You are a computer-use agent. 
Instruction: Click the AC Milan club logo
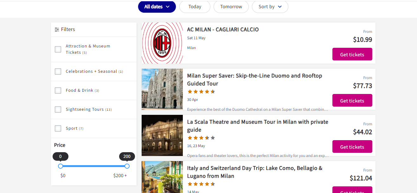click(162, 43)
